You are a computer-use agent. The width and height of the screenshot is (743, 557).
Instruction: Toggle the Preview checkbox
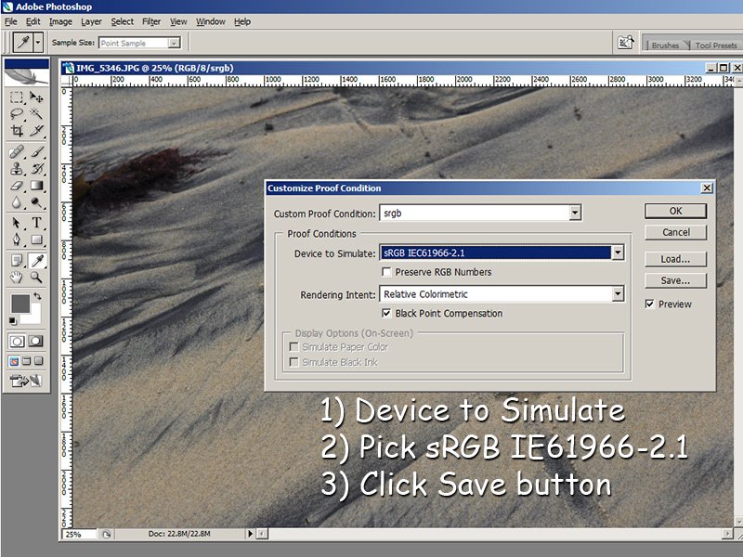tap(650, 304)
